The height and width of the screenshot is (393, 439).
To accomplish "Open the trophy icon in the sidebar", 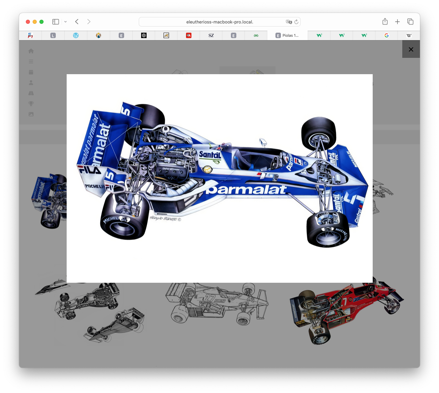I will (x=31, y=104).
